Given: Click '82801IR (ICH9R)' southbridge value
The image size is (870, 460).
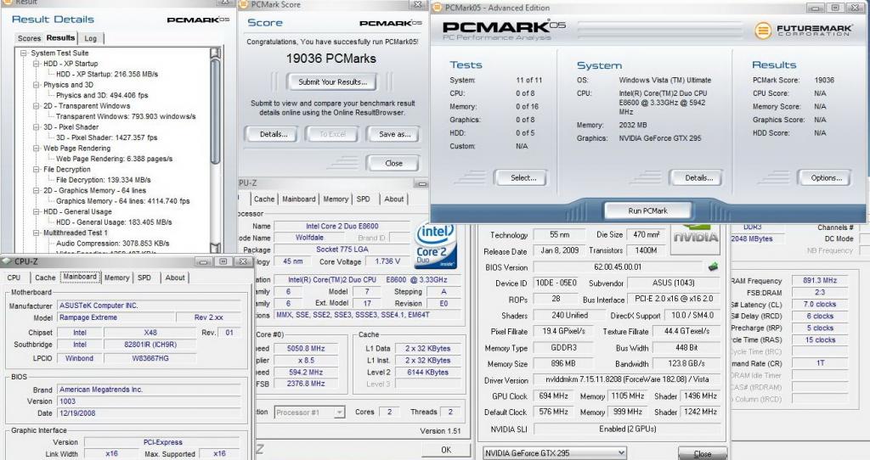Looking at the screenshot, I should coord(150,345).
